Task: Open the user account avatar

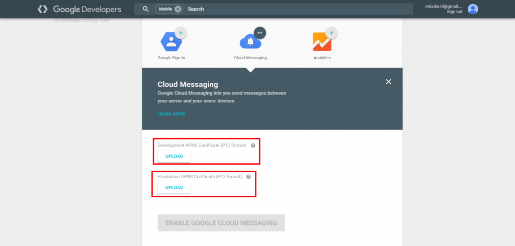Action: [473, 9]
